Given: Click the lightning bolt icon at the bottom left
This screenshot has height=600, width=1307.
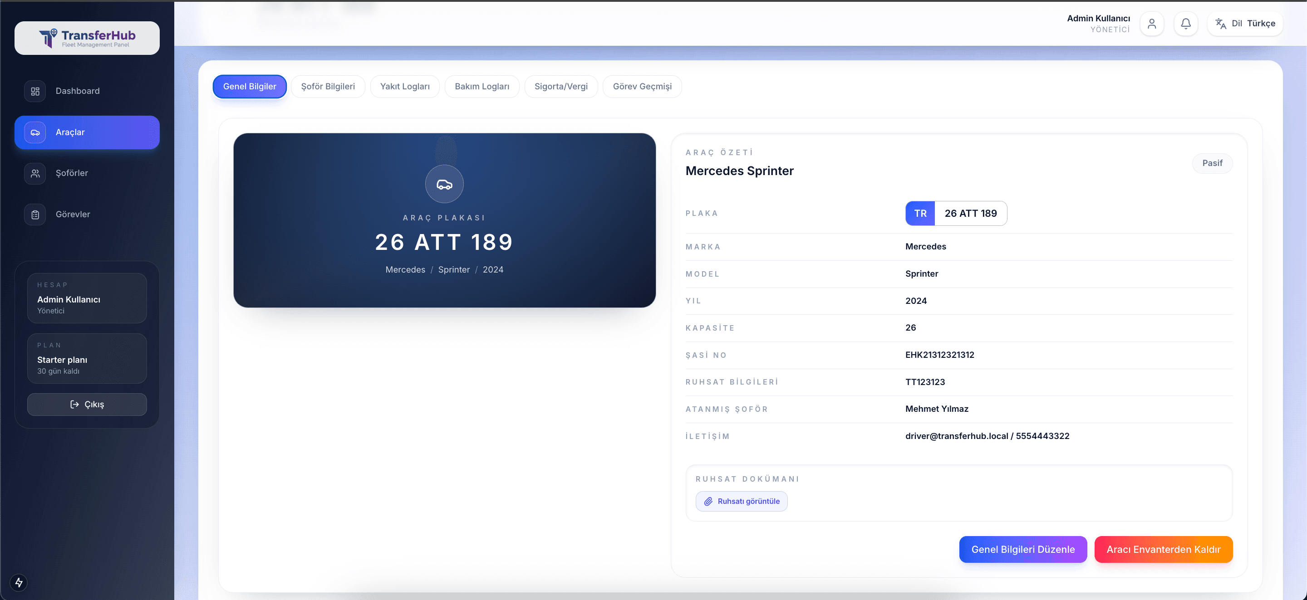Looking at the screenshot, I should click(x=19, y=582).
